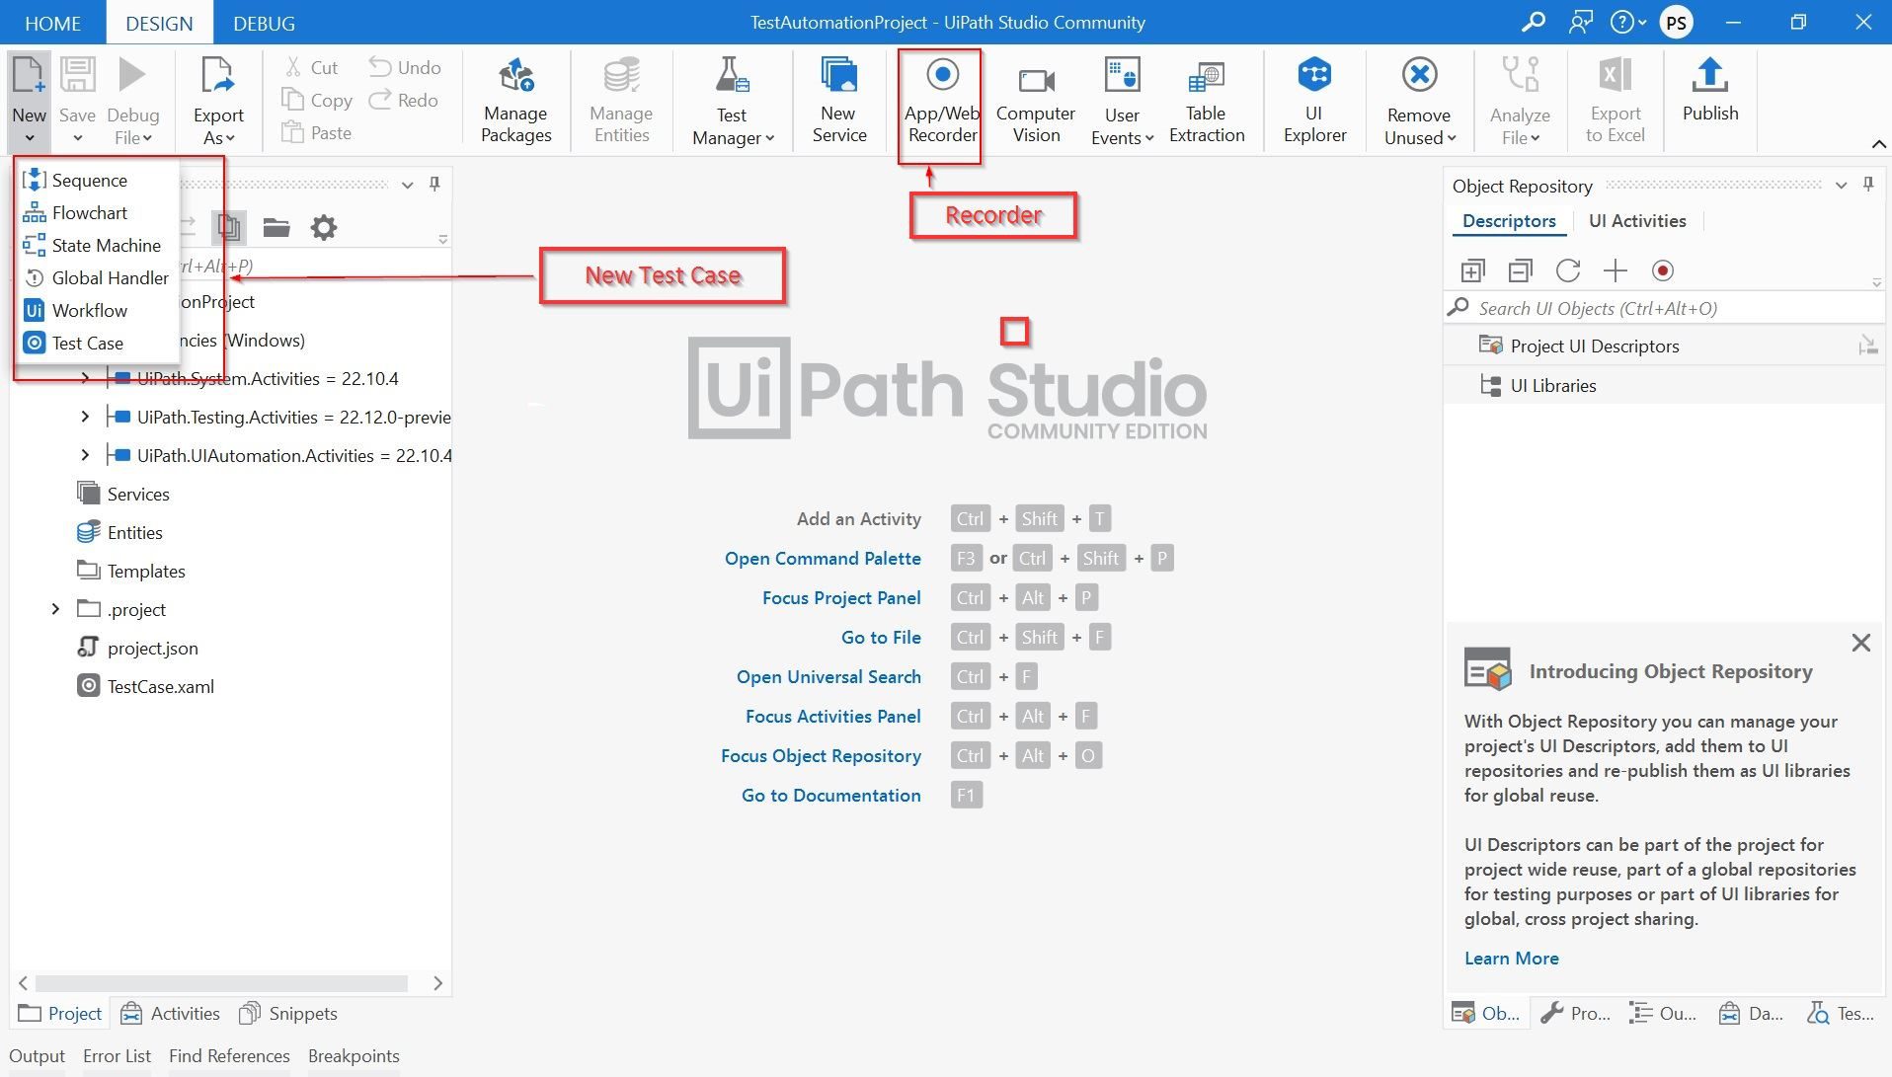Open the New dropdown arrow
Image resolution: width=1892 pixels, height=1077 pixels.
coord(28,138)
